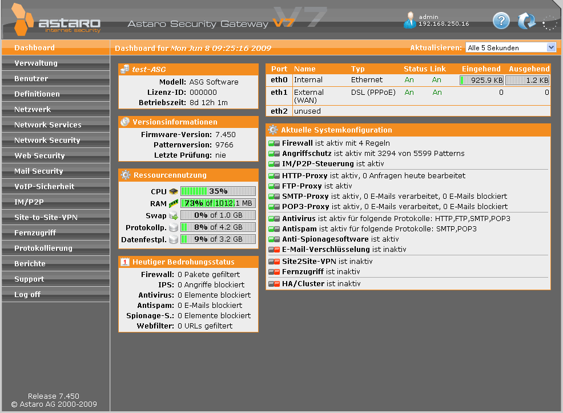
Task: Click the Versionsinformationen disc icon
Action: click(x=125, y=122)
